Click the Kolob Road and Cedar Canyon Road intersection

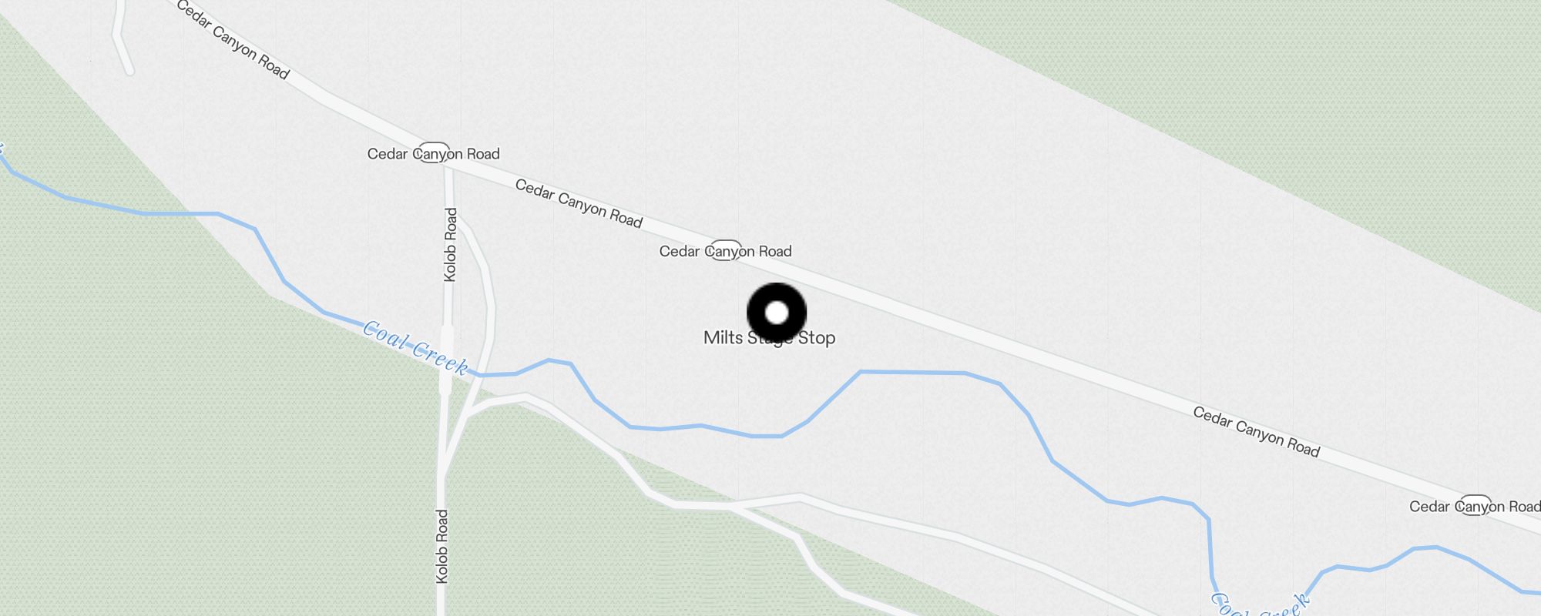(x=447, y=164)
